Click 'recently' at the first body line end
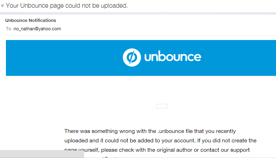This screenshot has width=276, height=158. coord(224,132)
